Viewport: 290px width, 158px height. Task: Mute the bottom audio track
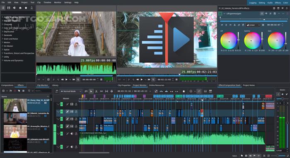tap(72, 147)
